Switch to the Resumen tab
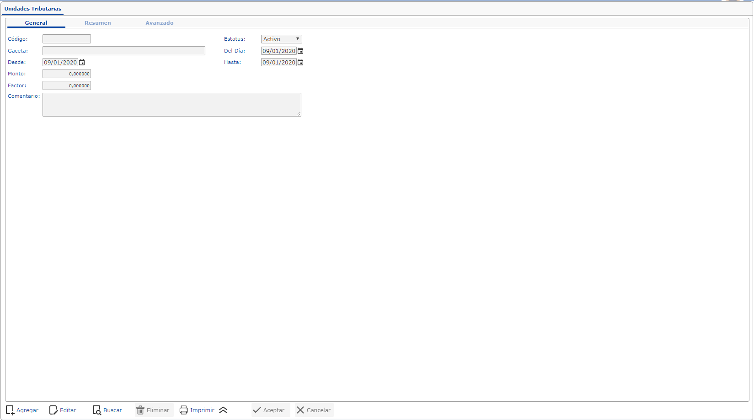 [x=98, y=23]
